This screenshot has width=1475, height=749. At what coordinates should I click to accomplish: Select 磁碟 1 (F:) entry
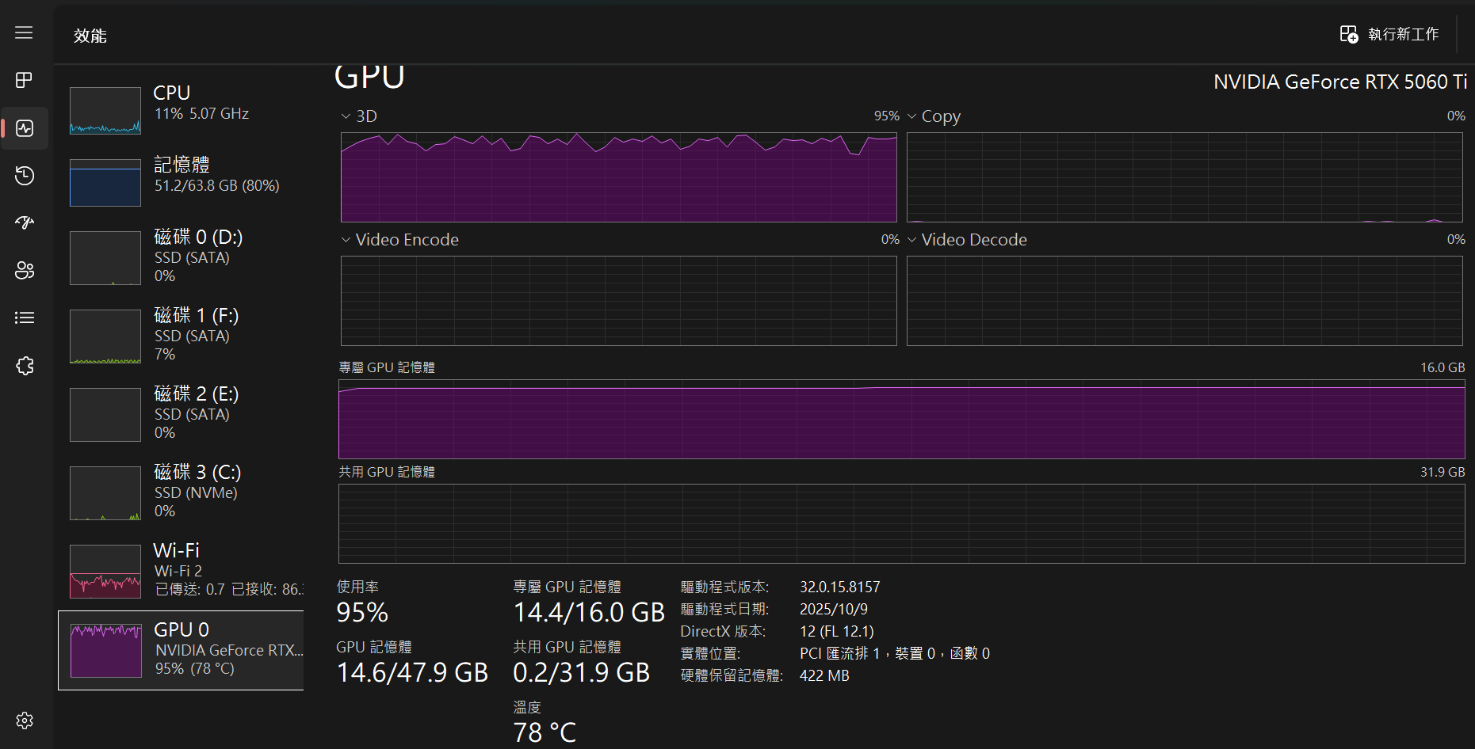181,335
